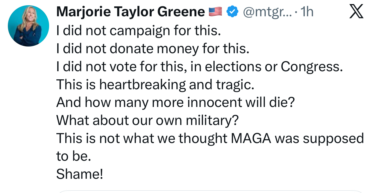Click the line "I did not donate money"
Viewport: 373px width, 193px height.
point(153,49)
